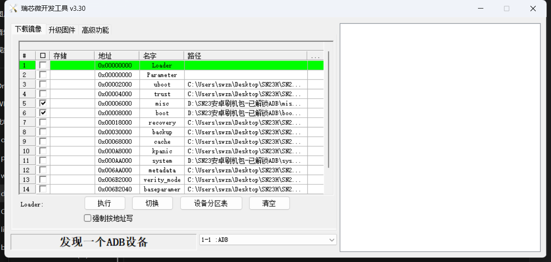Image resolution: width=551 pixels, height=262 pixels.
Task: Minimize the development tool window
Action: (x=480, y=9)
